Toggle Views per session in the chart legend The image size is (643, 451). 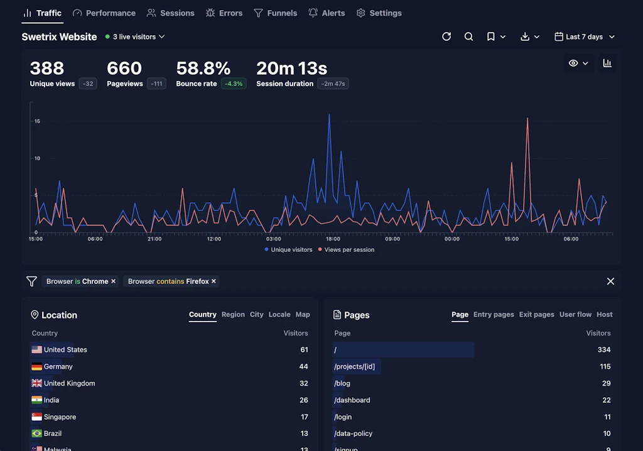coord(348,249)
